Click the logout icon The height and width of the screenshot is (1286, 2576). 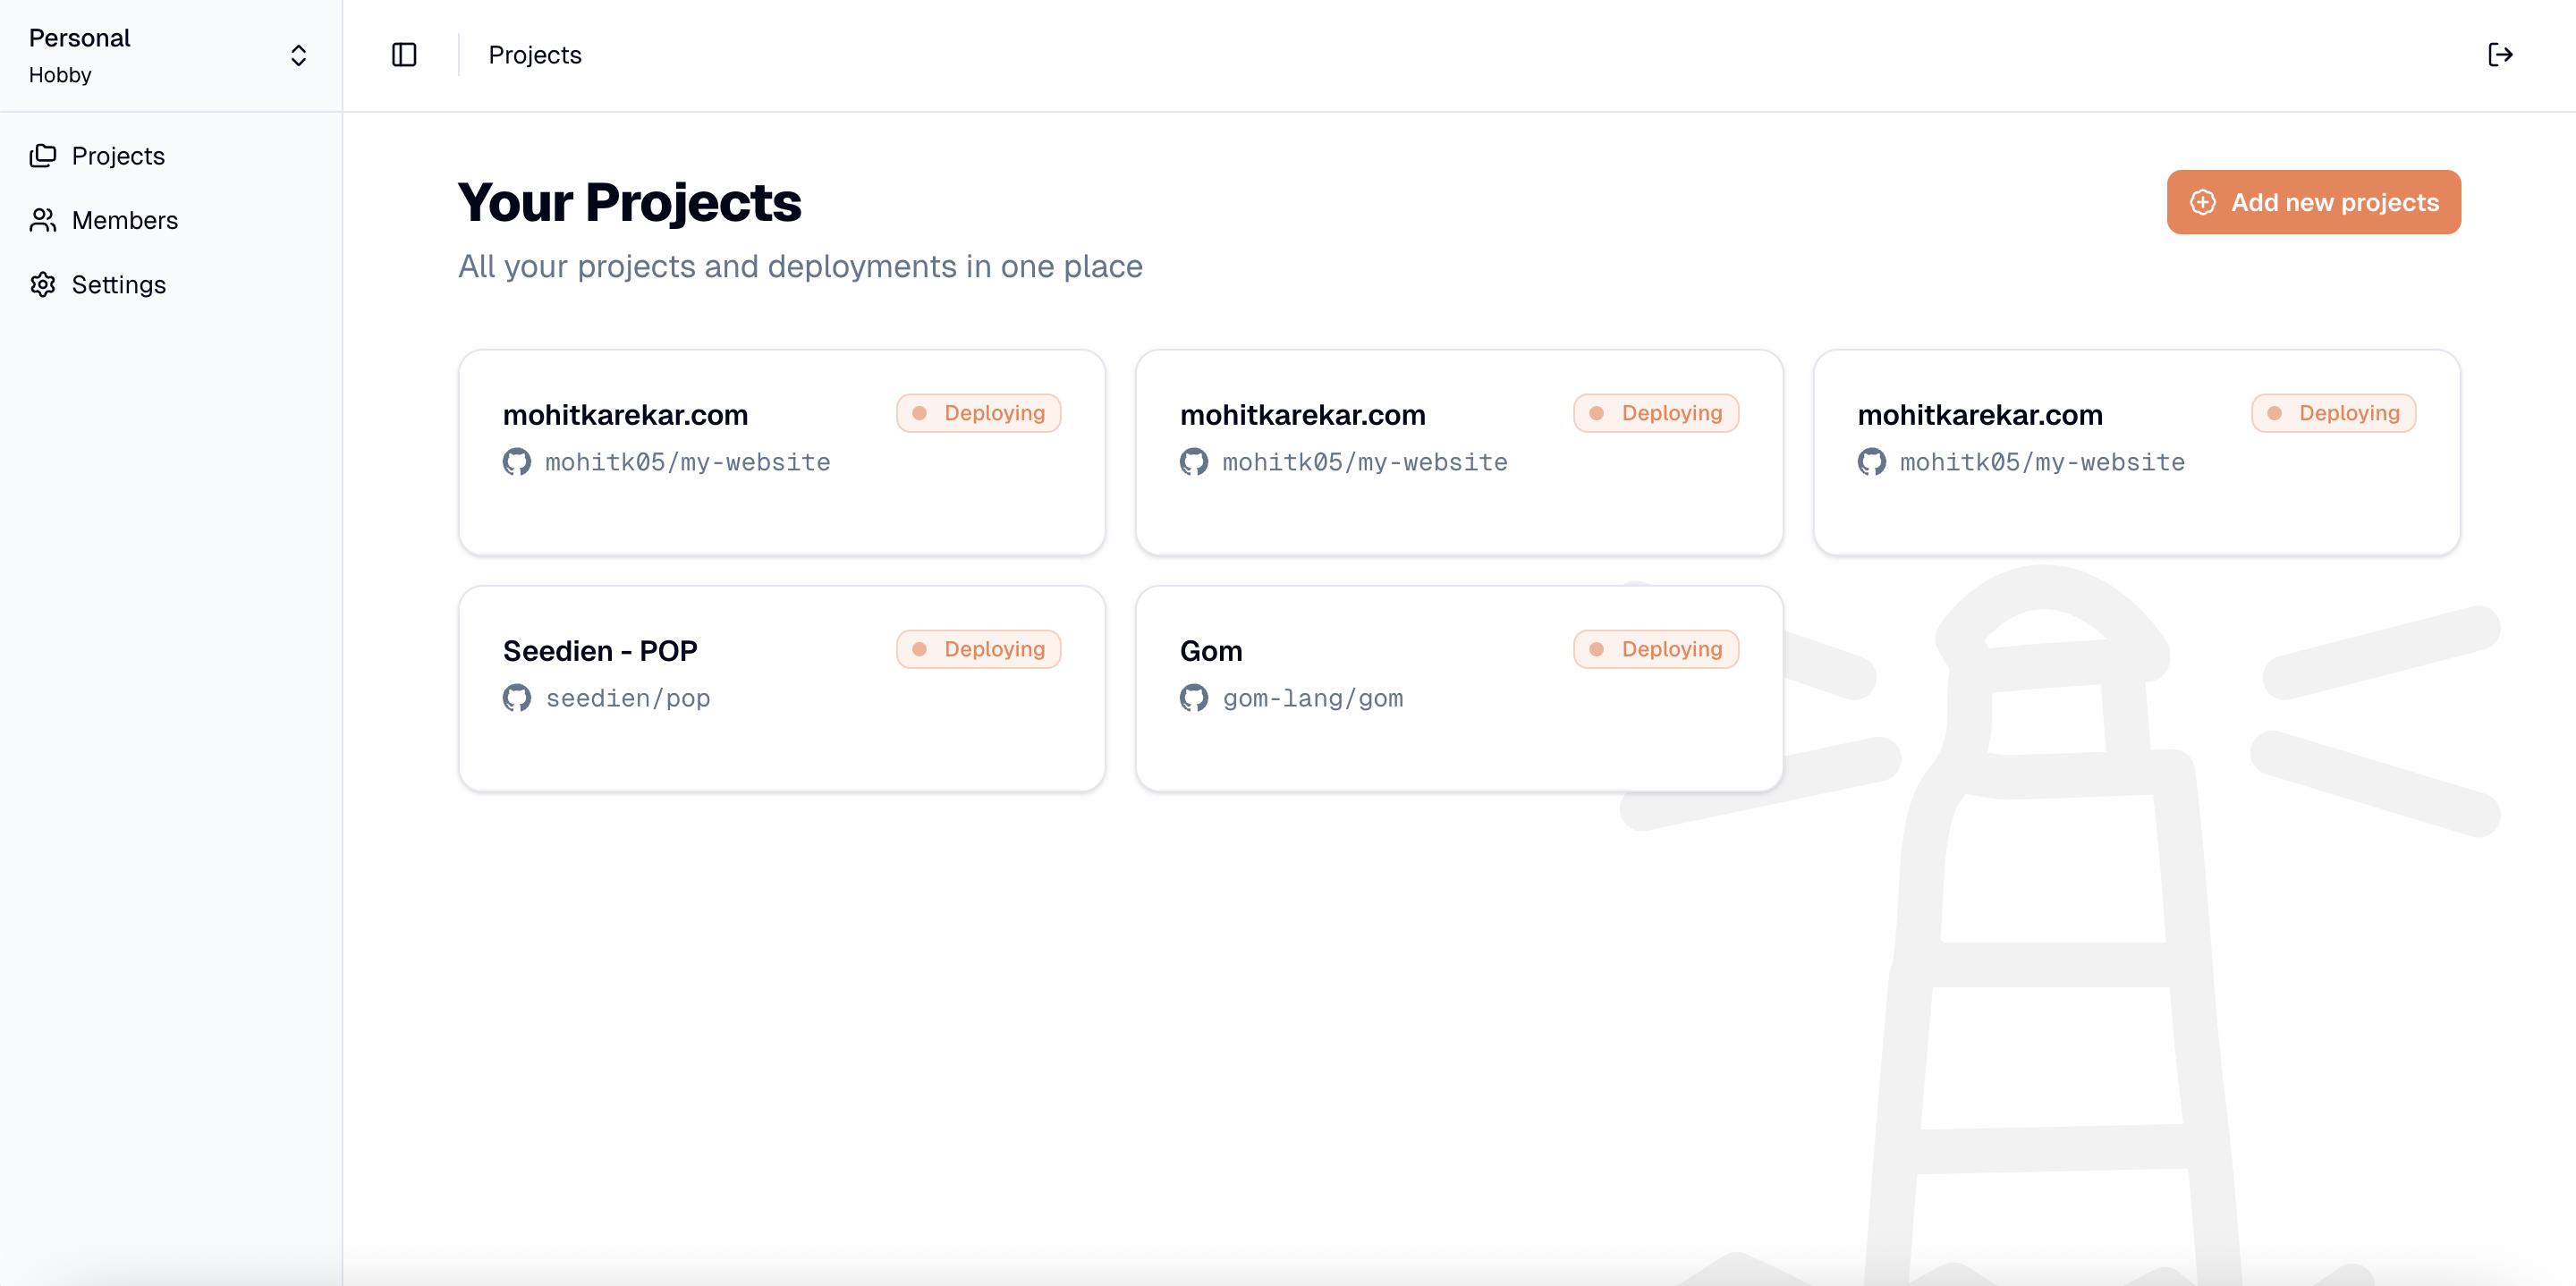click(2499, 55)
